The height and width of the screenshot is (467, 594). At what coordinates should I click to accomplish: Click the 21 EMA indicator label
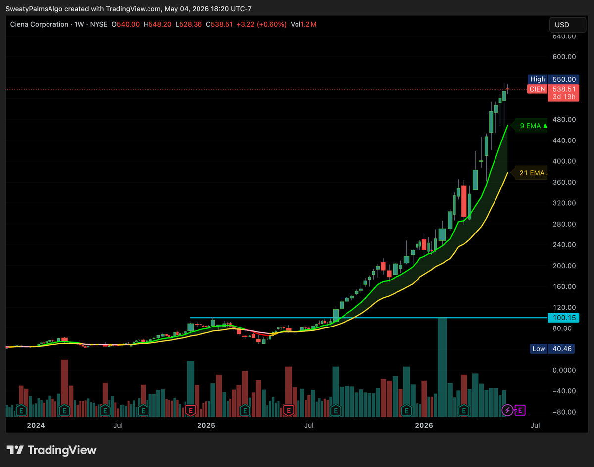[531, 173]
